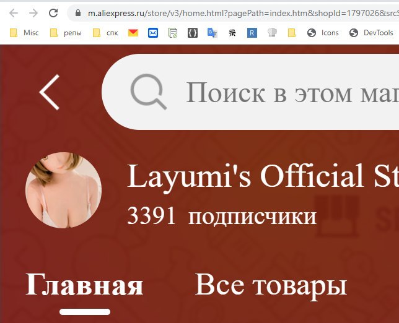Open the store avatar thumbnail

point(63,190)
